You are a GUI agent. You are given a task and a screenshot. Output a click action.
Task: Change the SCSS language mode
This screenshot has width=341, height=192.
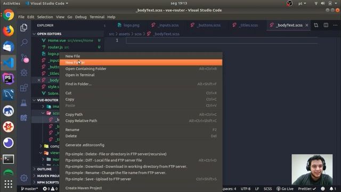267,189
